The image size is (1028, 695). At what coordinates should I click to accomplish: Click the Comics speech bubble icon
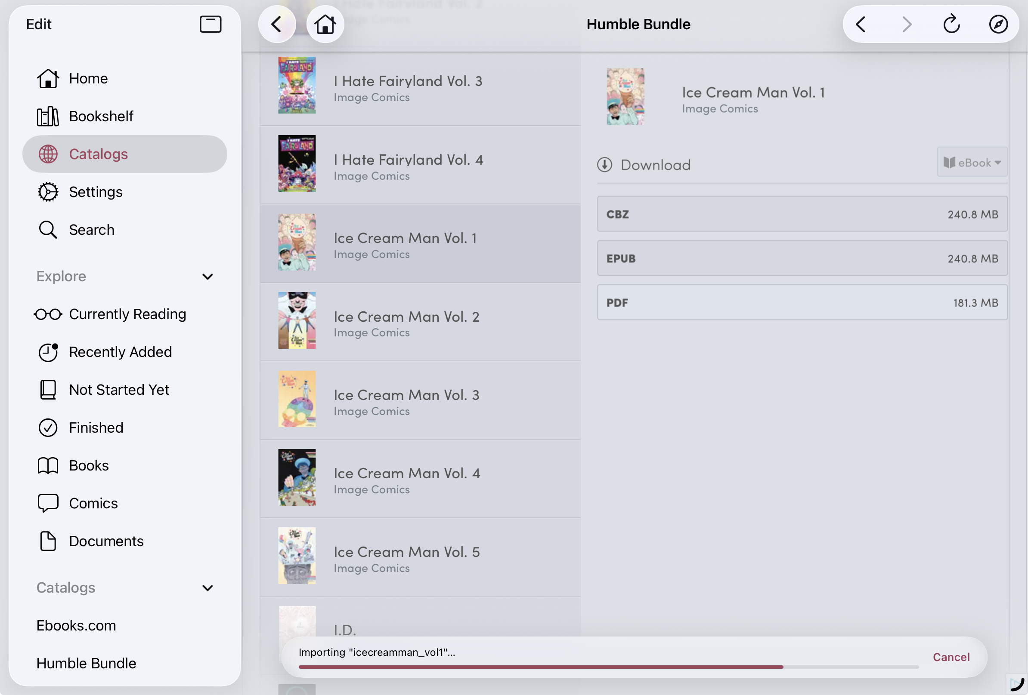[x=48, y=504]
